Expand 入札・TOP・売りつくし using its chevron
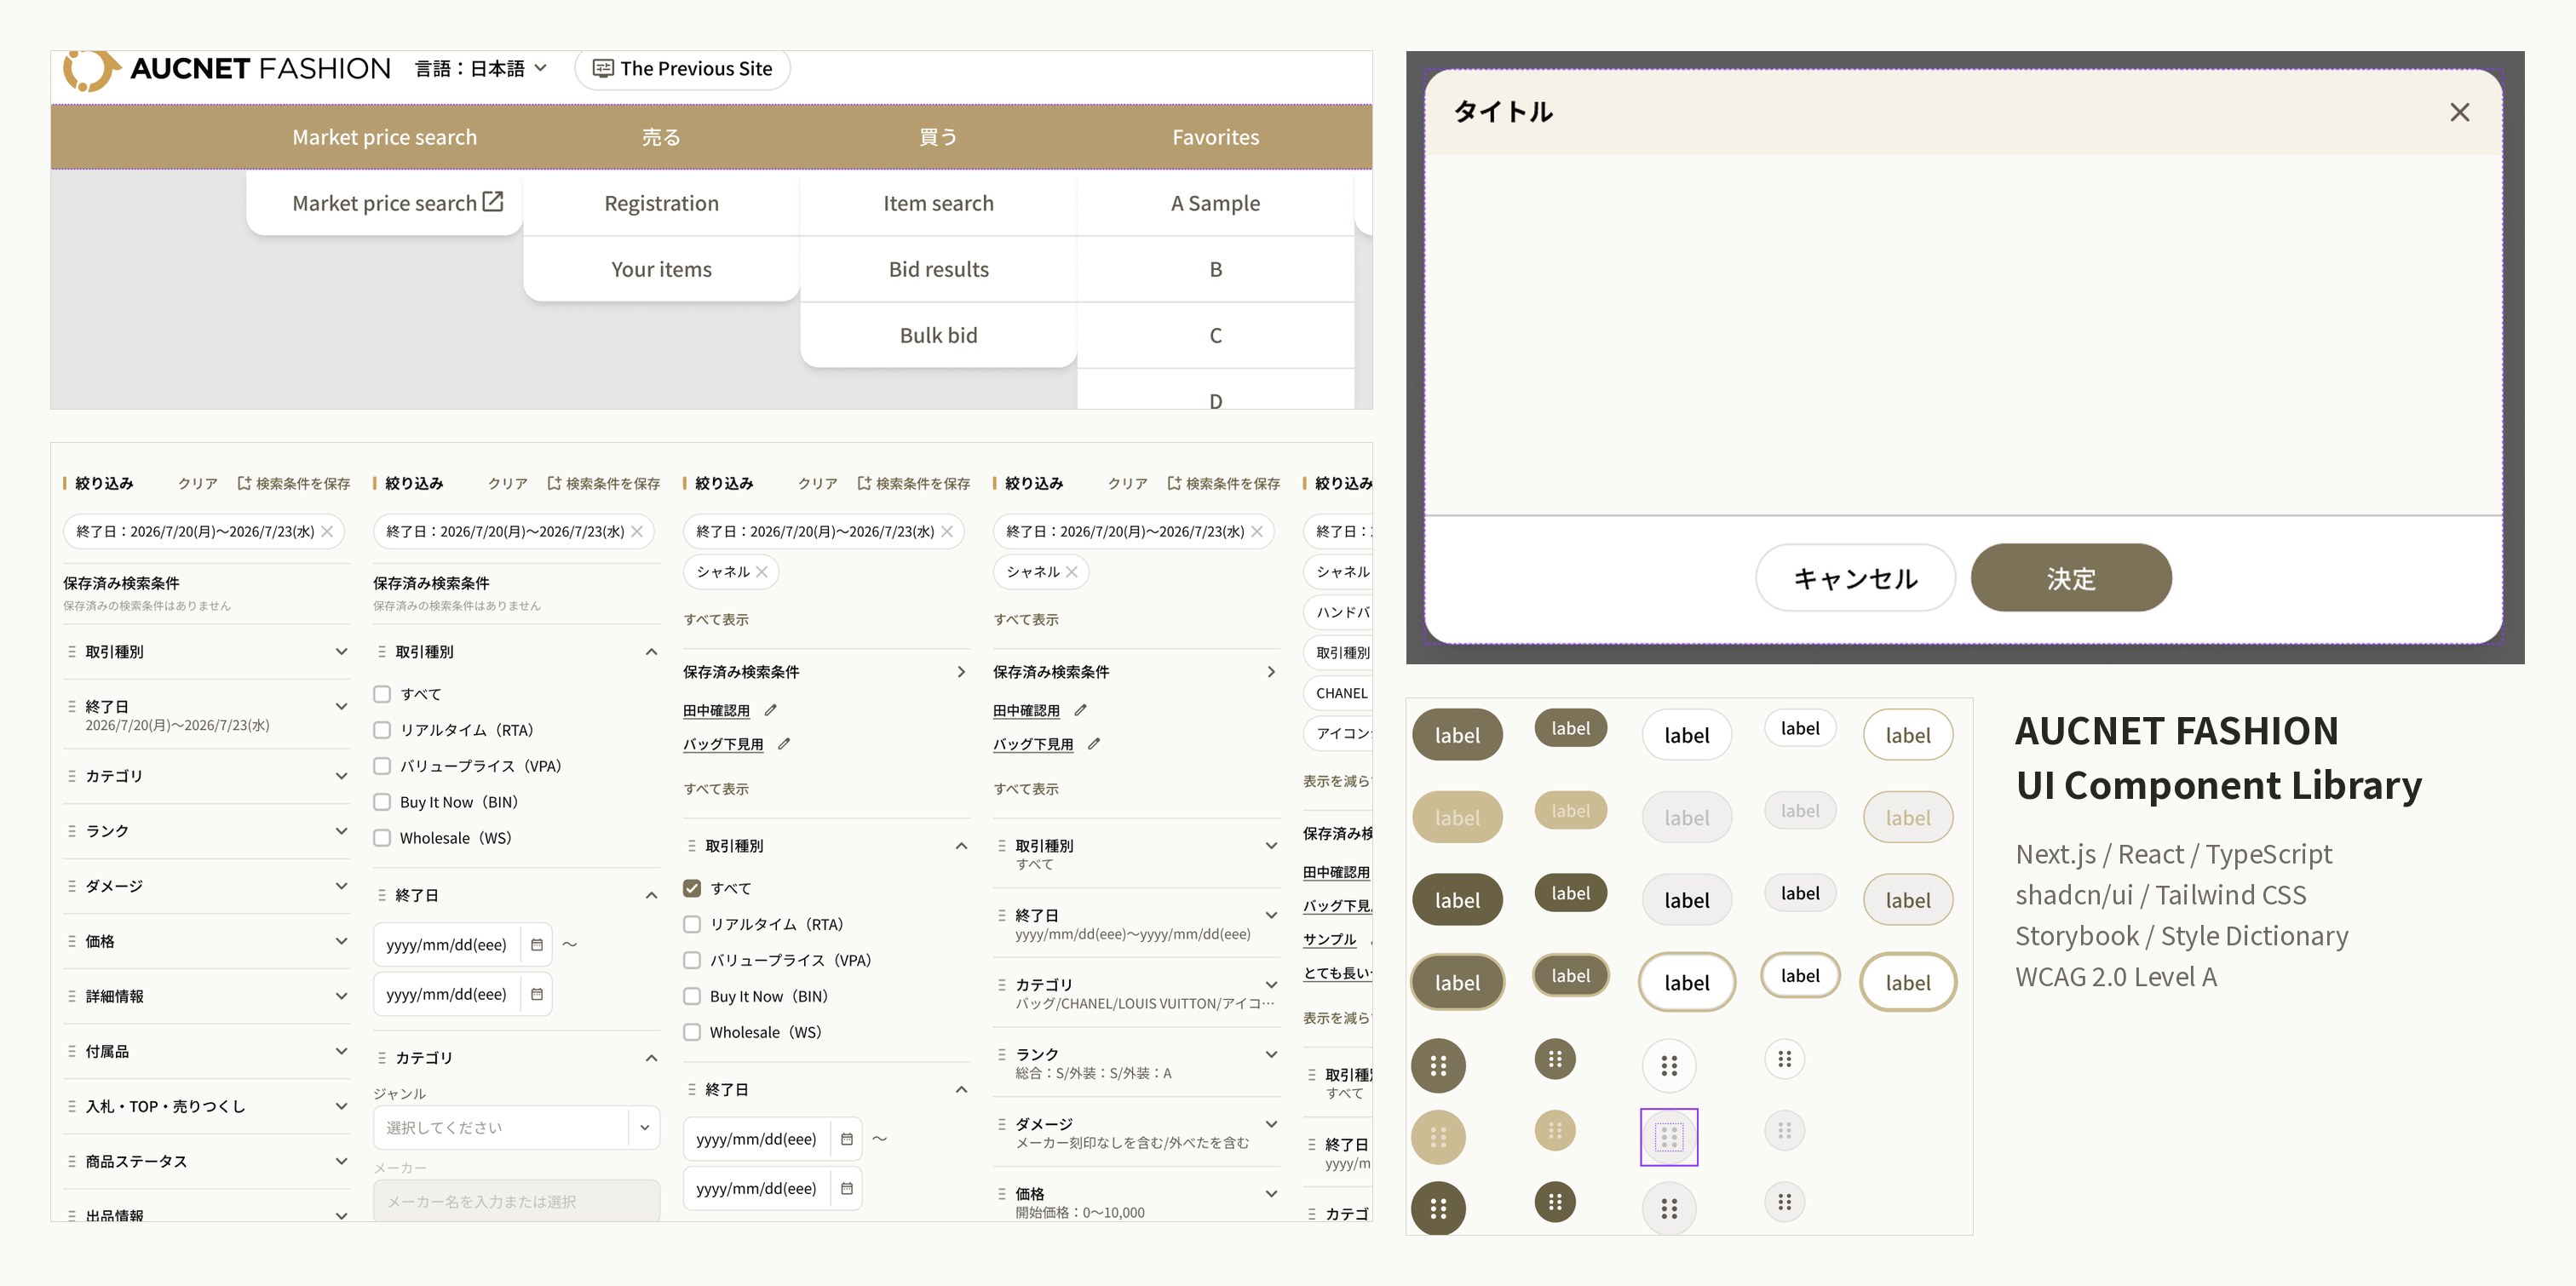Viewport: 2576px width, 1286px height. (341, 1106)
